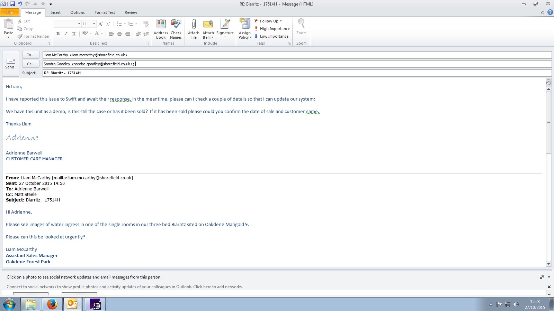This screenshot has height=311, width=554.
Task: Apply text highlight color
Action: (x=84, y=34)
